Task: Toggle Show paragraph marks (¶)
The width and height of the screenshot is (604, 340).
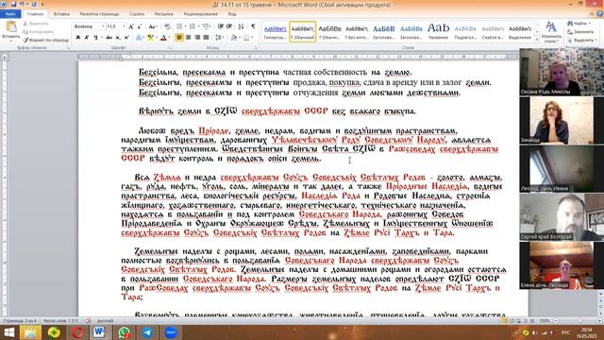Action: click(253, 26)
